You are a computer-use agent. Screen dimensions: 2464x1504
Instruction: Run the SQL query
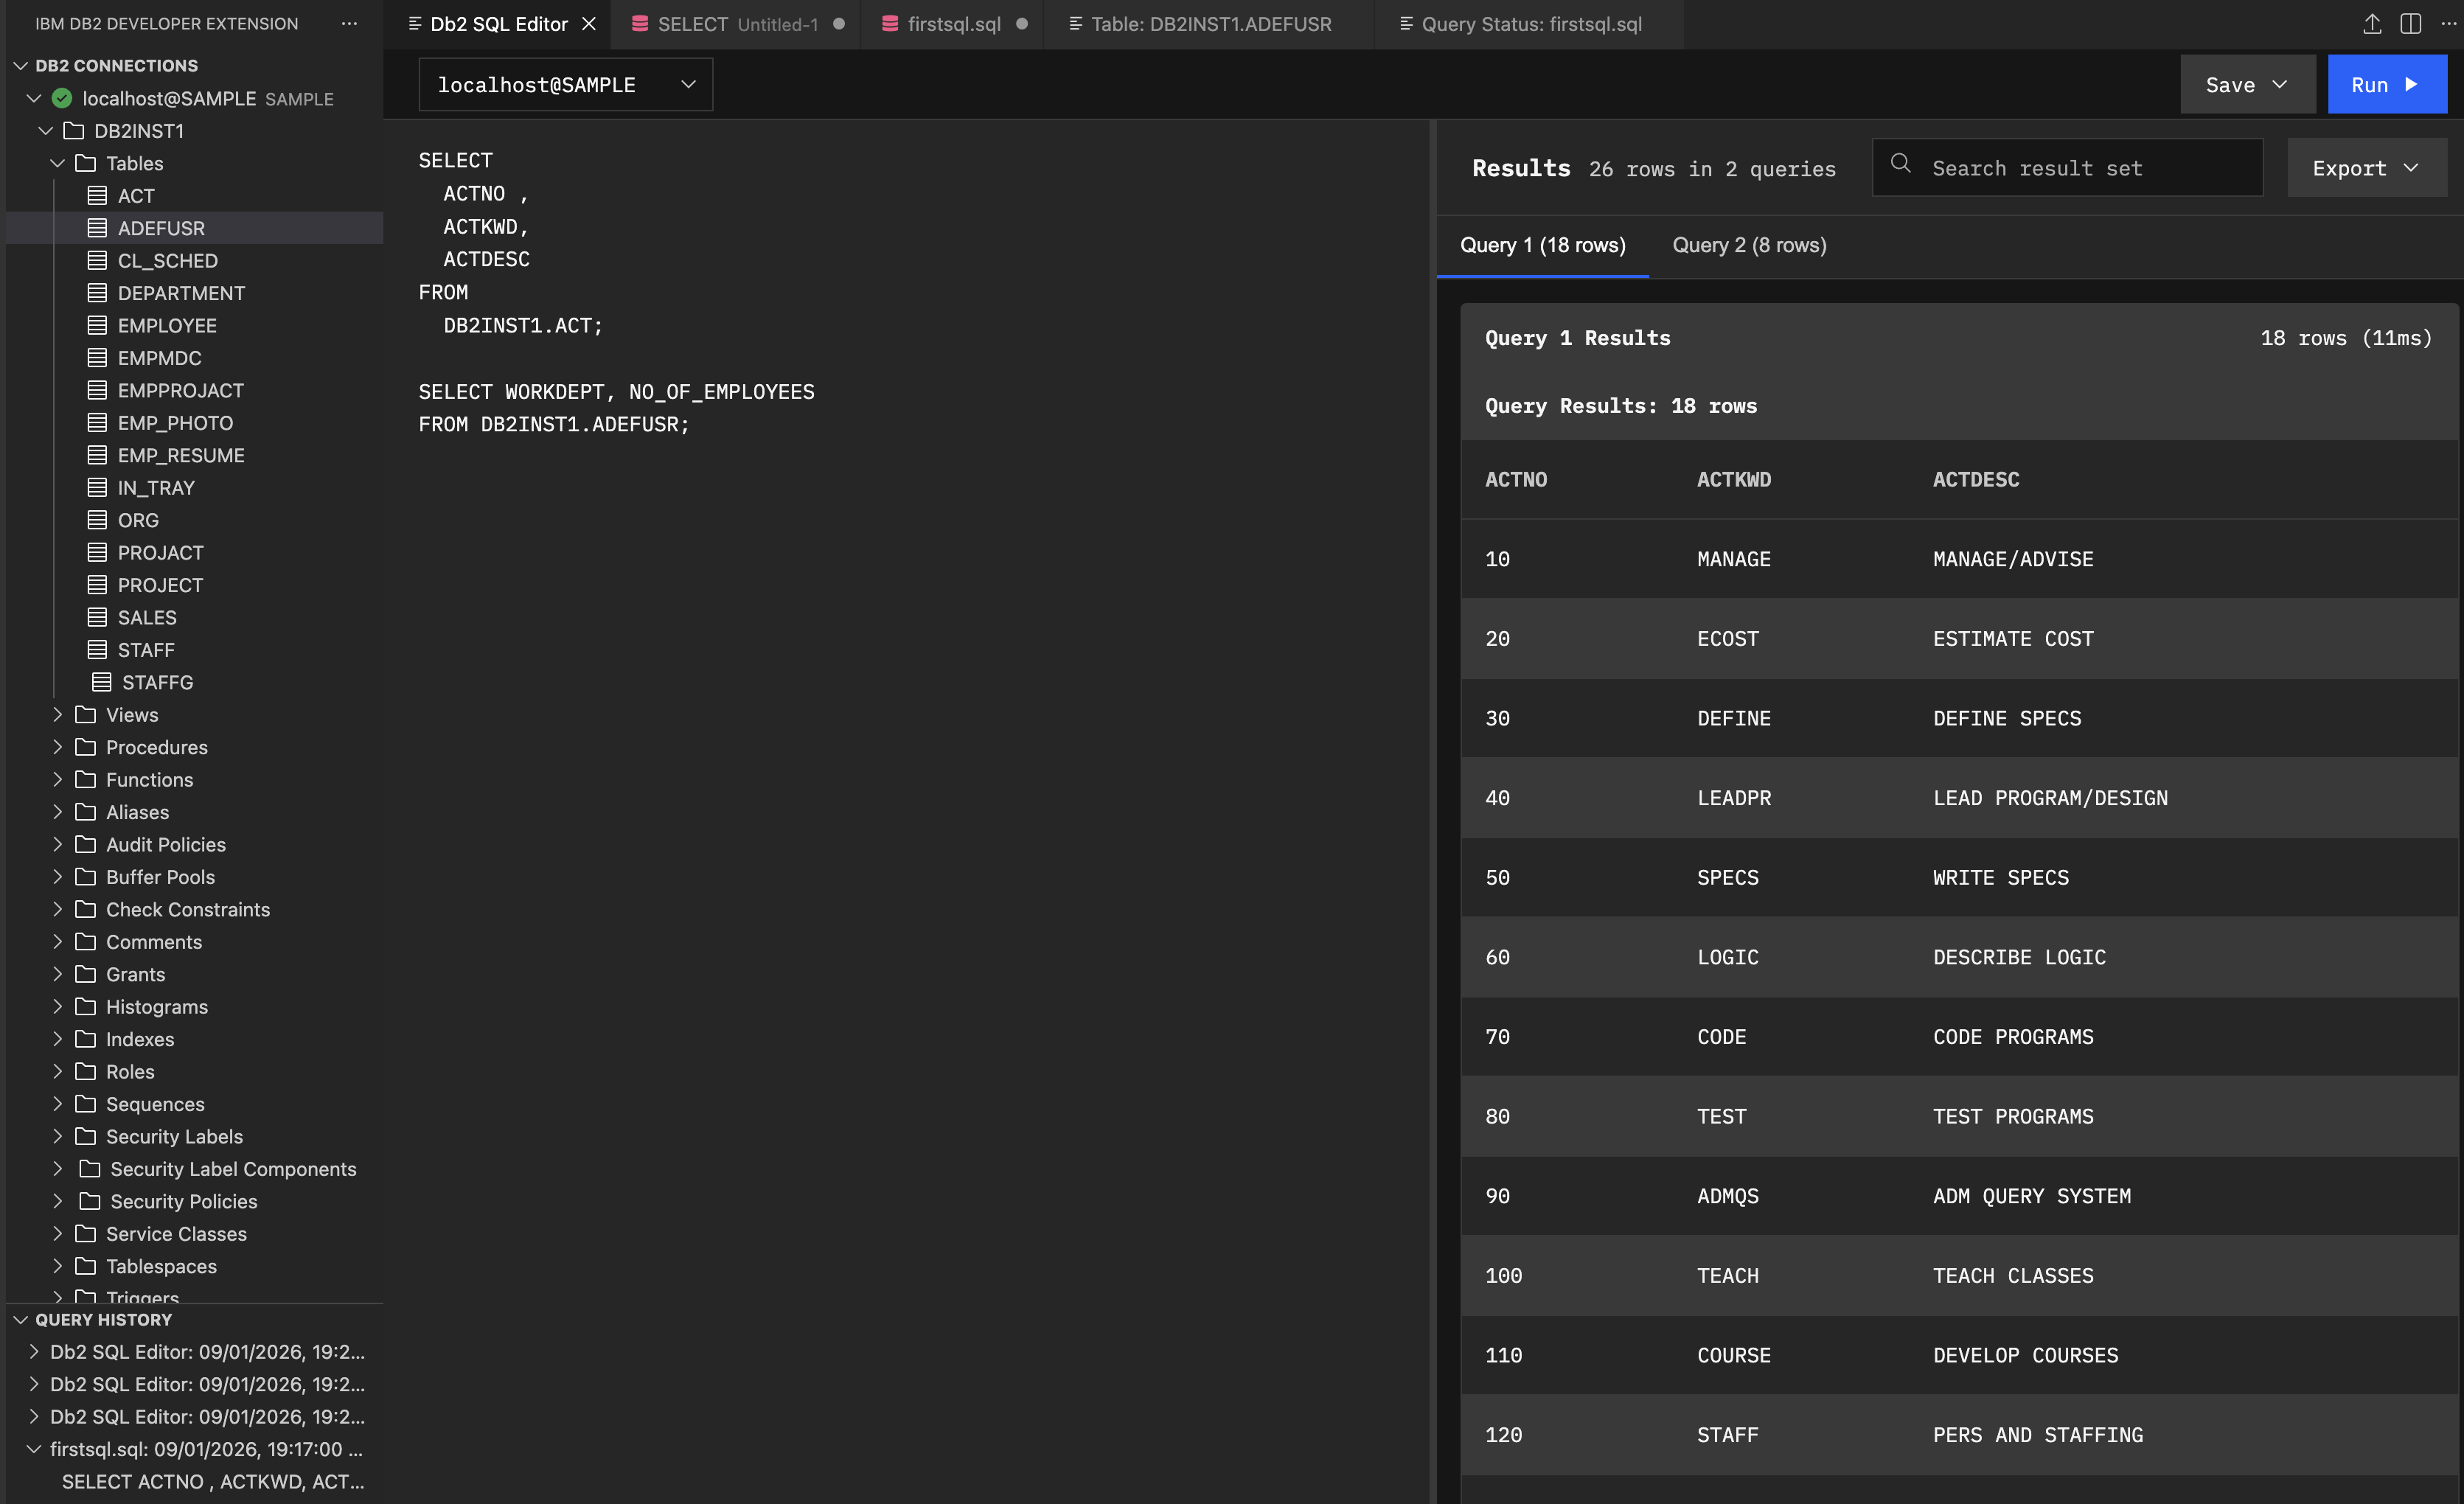tap(2386, 84)
